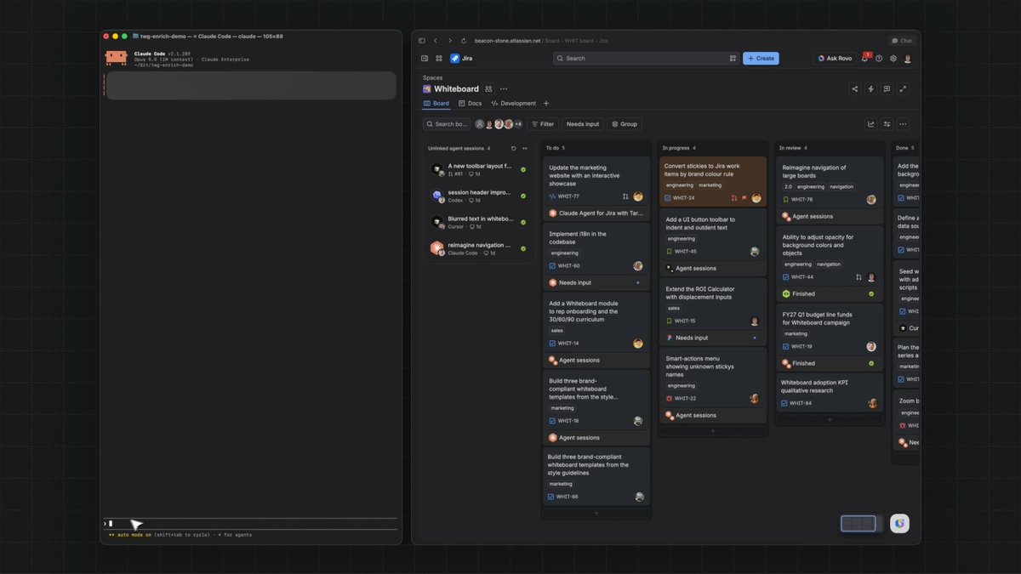Open the notifications bell
This screenshot has width=1021, height=574.
coord(865,59)
